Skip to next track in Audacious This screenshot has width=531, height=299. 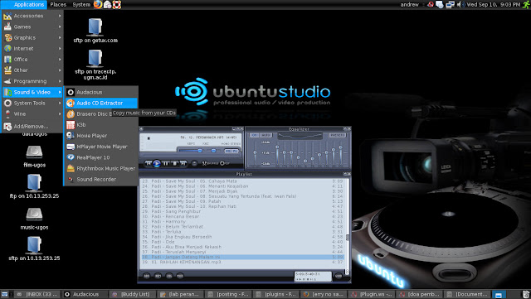183,163
